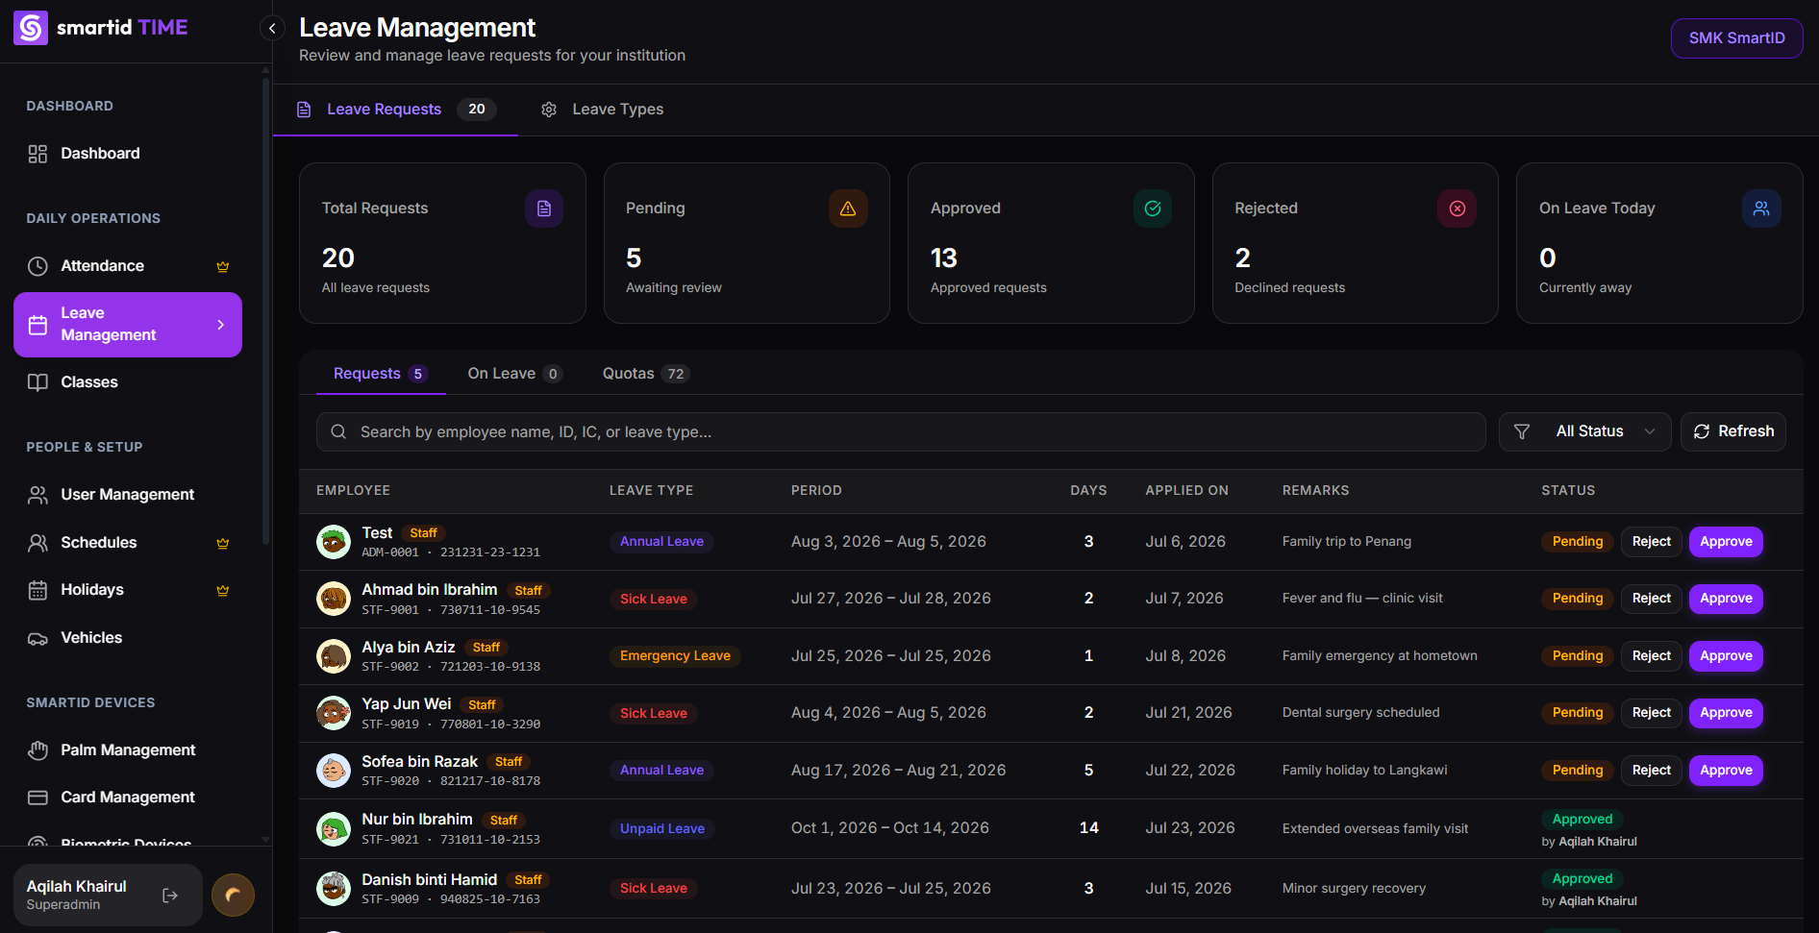Click the APPLIED ON column header
1819x933 pixels.
(1186, 491)
